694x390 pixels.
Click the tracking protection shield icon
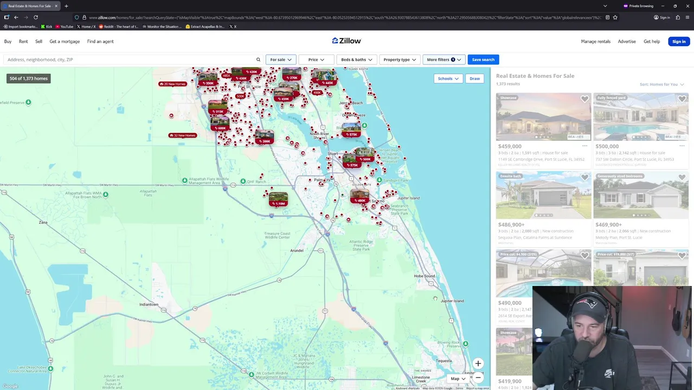point(77,17)
